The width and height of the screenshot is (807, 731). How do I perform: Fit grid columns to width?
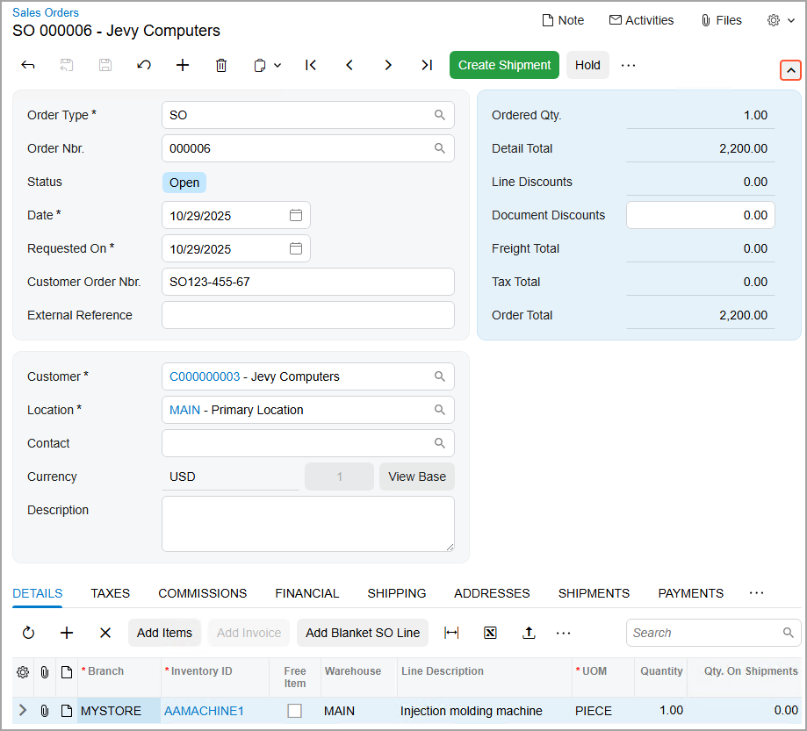[x=451, y=634]
